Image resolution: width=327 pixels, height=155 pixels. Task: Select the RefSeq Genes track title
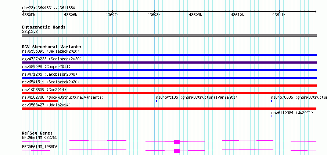point(37,133)
